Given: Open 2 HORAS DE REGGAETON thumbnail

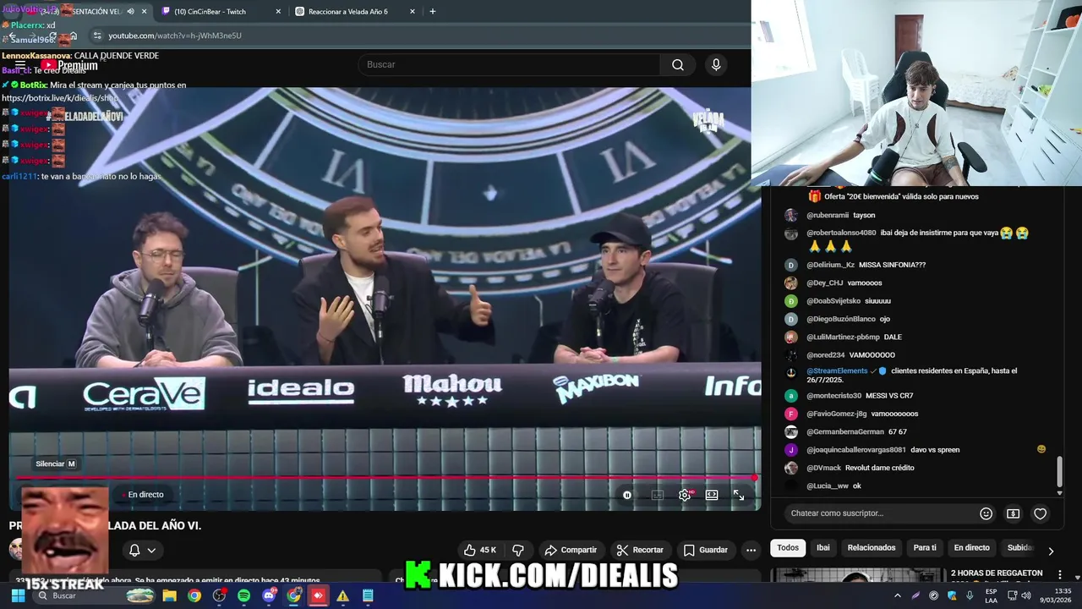Looking at the screenshot, I should [856, 575].
